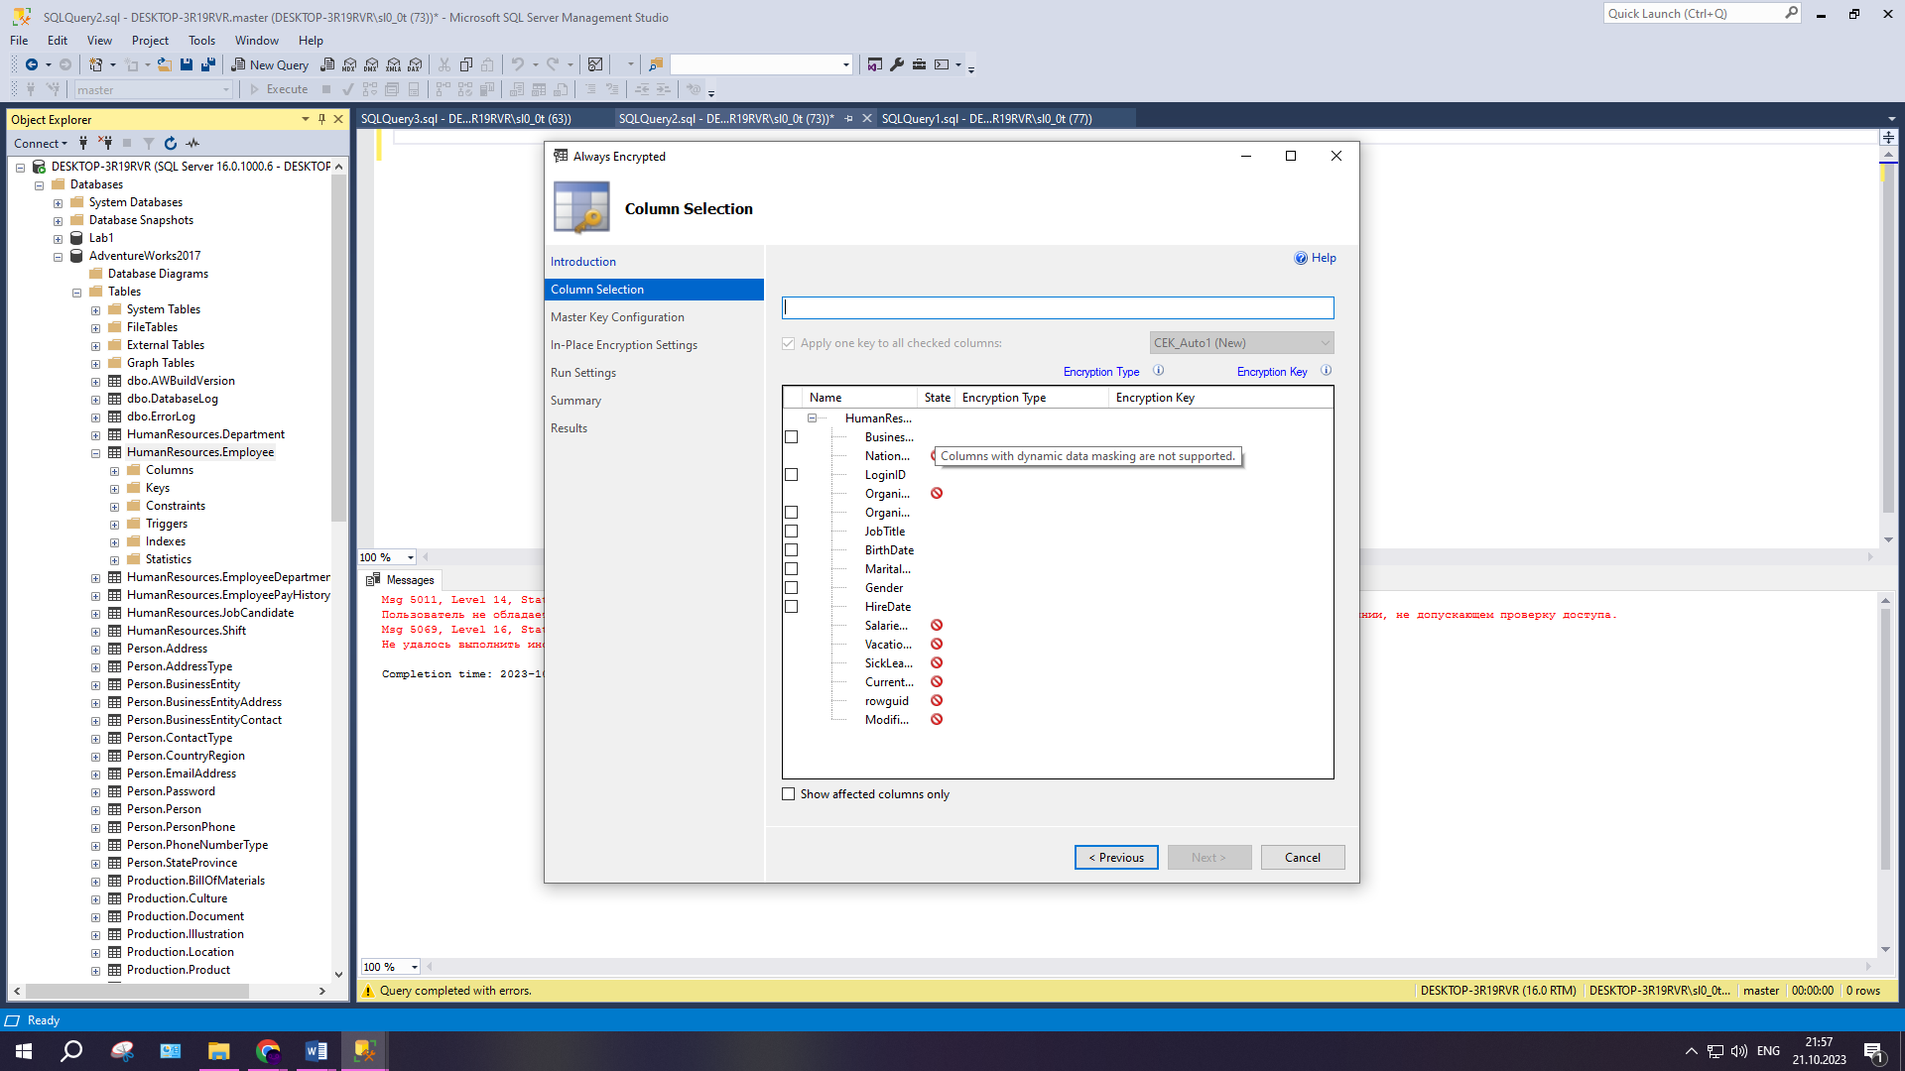Click Refresh icon in Object Explorer
The height and width of the screenshot is (1071, 1905).
171,144
